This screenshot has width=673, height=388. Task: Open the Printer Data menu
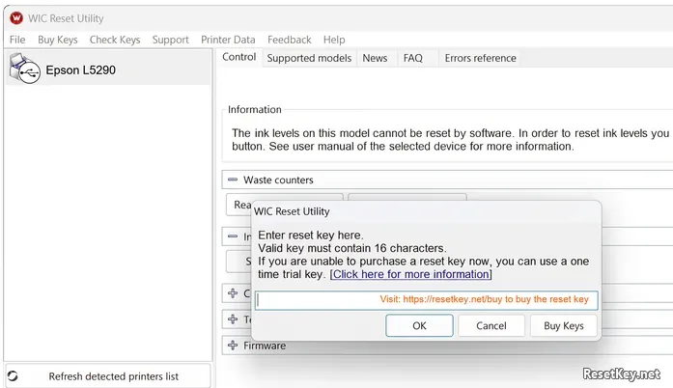[x=228, y=40]
